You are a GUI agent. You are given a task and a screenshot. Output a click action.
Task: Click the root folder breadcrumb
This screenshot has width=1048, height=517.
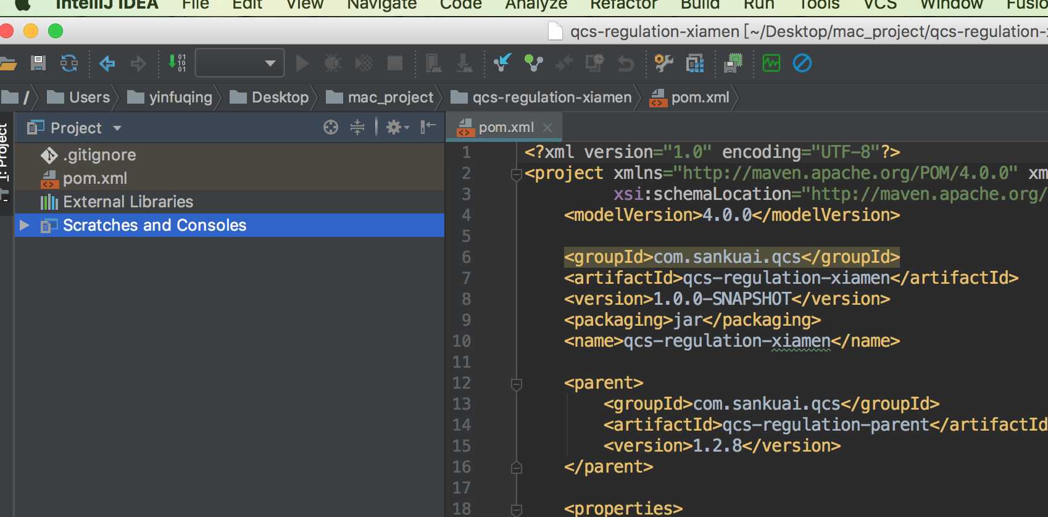(15, 97)
